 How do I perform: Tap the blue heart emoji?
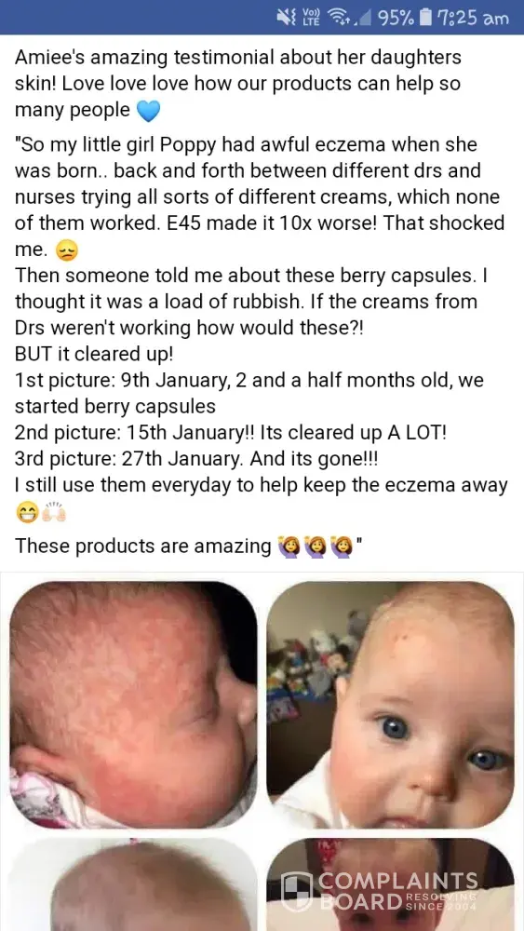pyautogui.click(x=148, y=111)
